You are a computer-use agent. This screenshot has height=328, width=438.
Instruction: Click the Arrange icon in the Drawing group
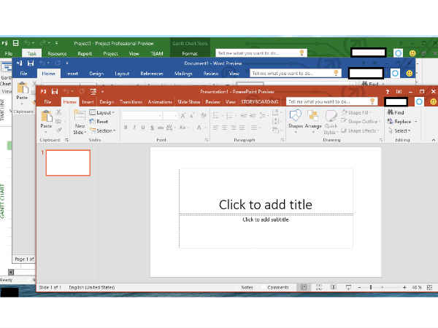click(x=313, y=117)
